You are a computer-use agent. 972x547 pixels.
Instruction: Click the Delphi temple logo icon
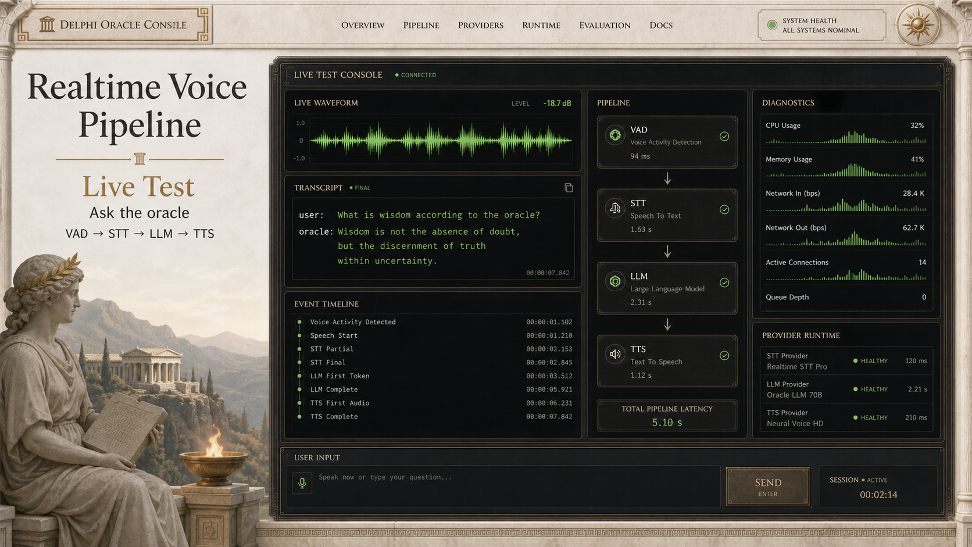47,24
